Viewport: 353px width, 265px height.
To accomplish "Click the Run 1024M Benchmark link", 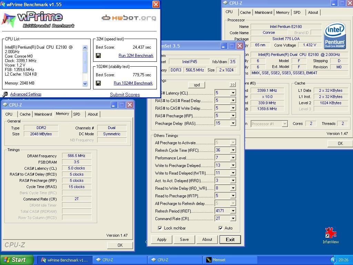I will (x=133, y=83).
